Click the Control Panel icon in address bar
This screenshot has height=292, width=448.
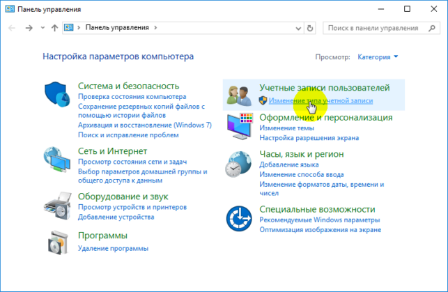click(69, 27)
